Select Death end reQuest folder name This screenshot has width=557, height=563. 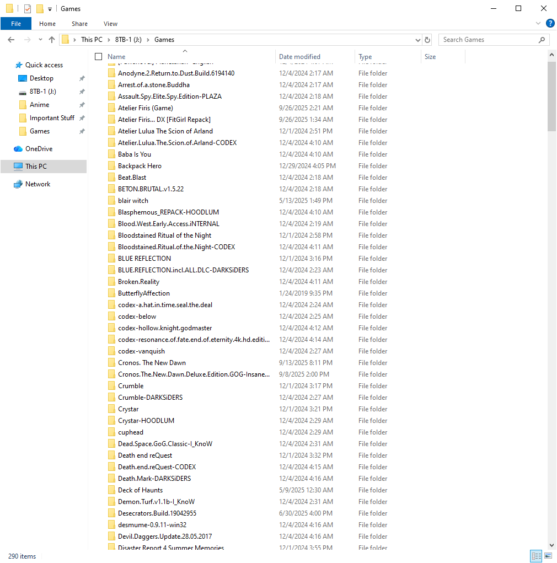145,455
